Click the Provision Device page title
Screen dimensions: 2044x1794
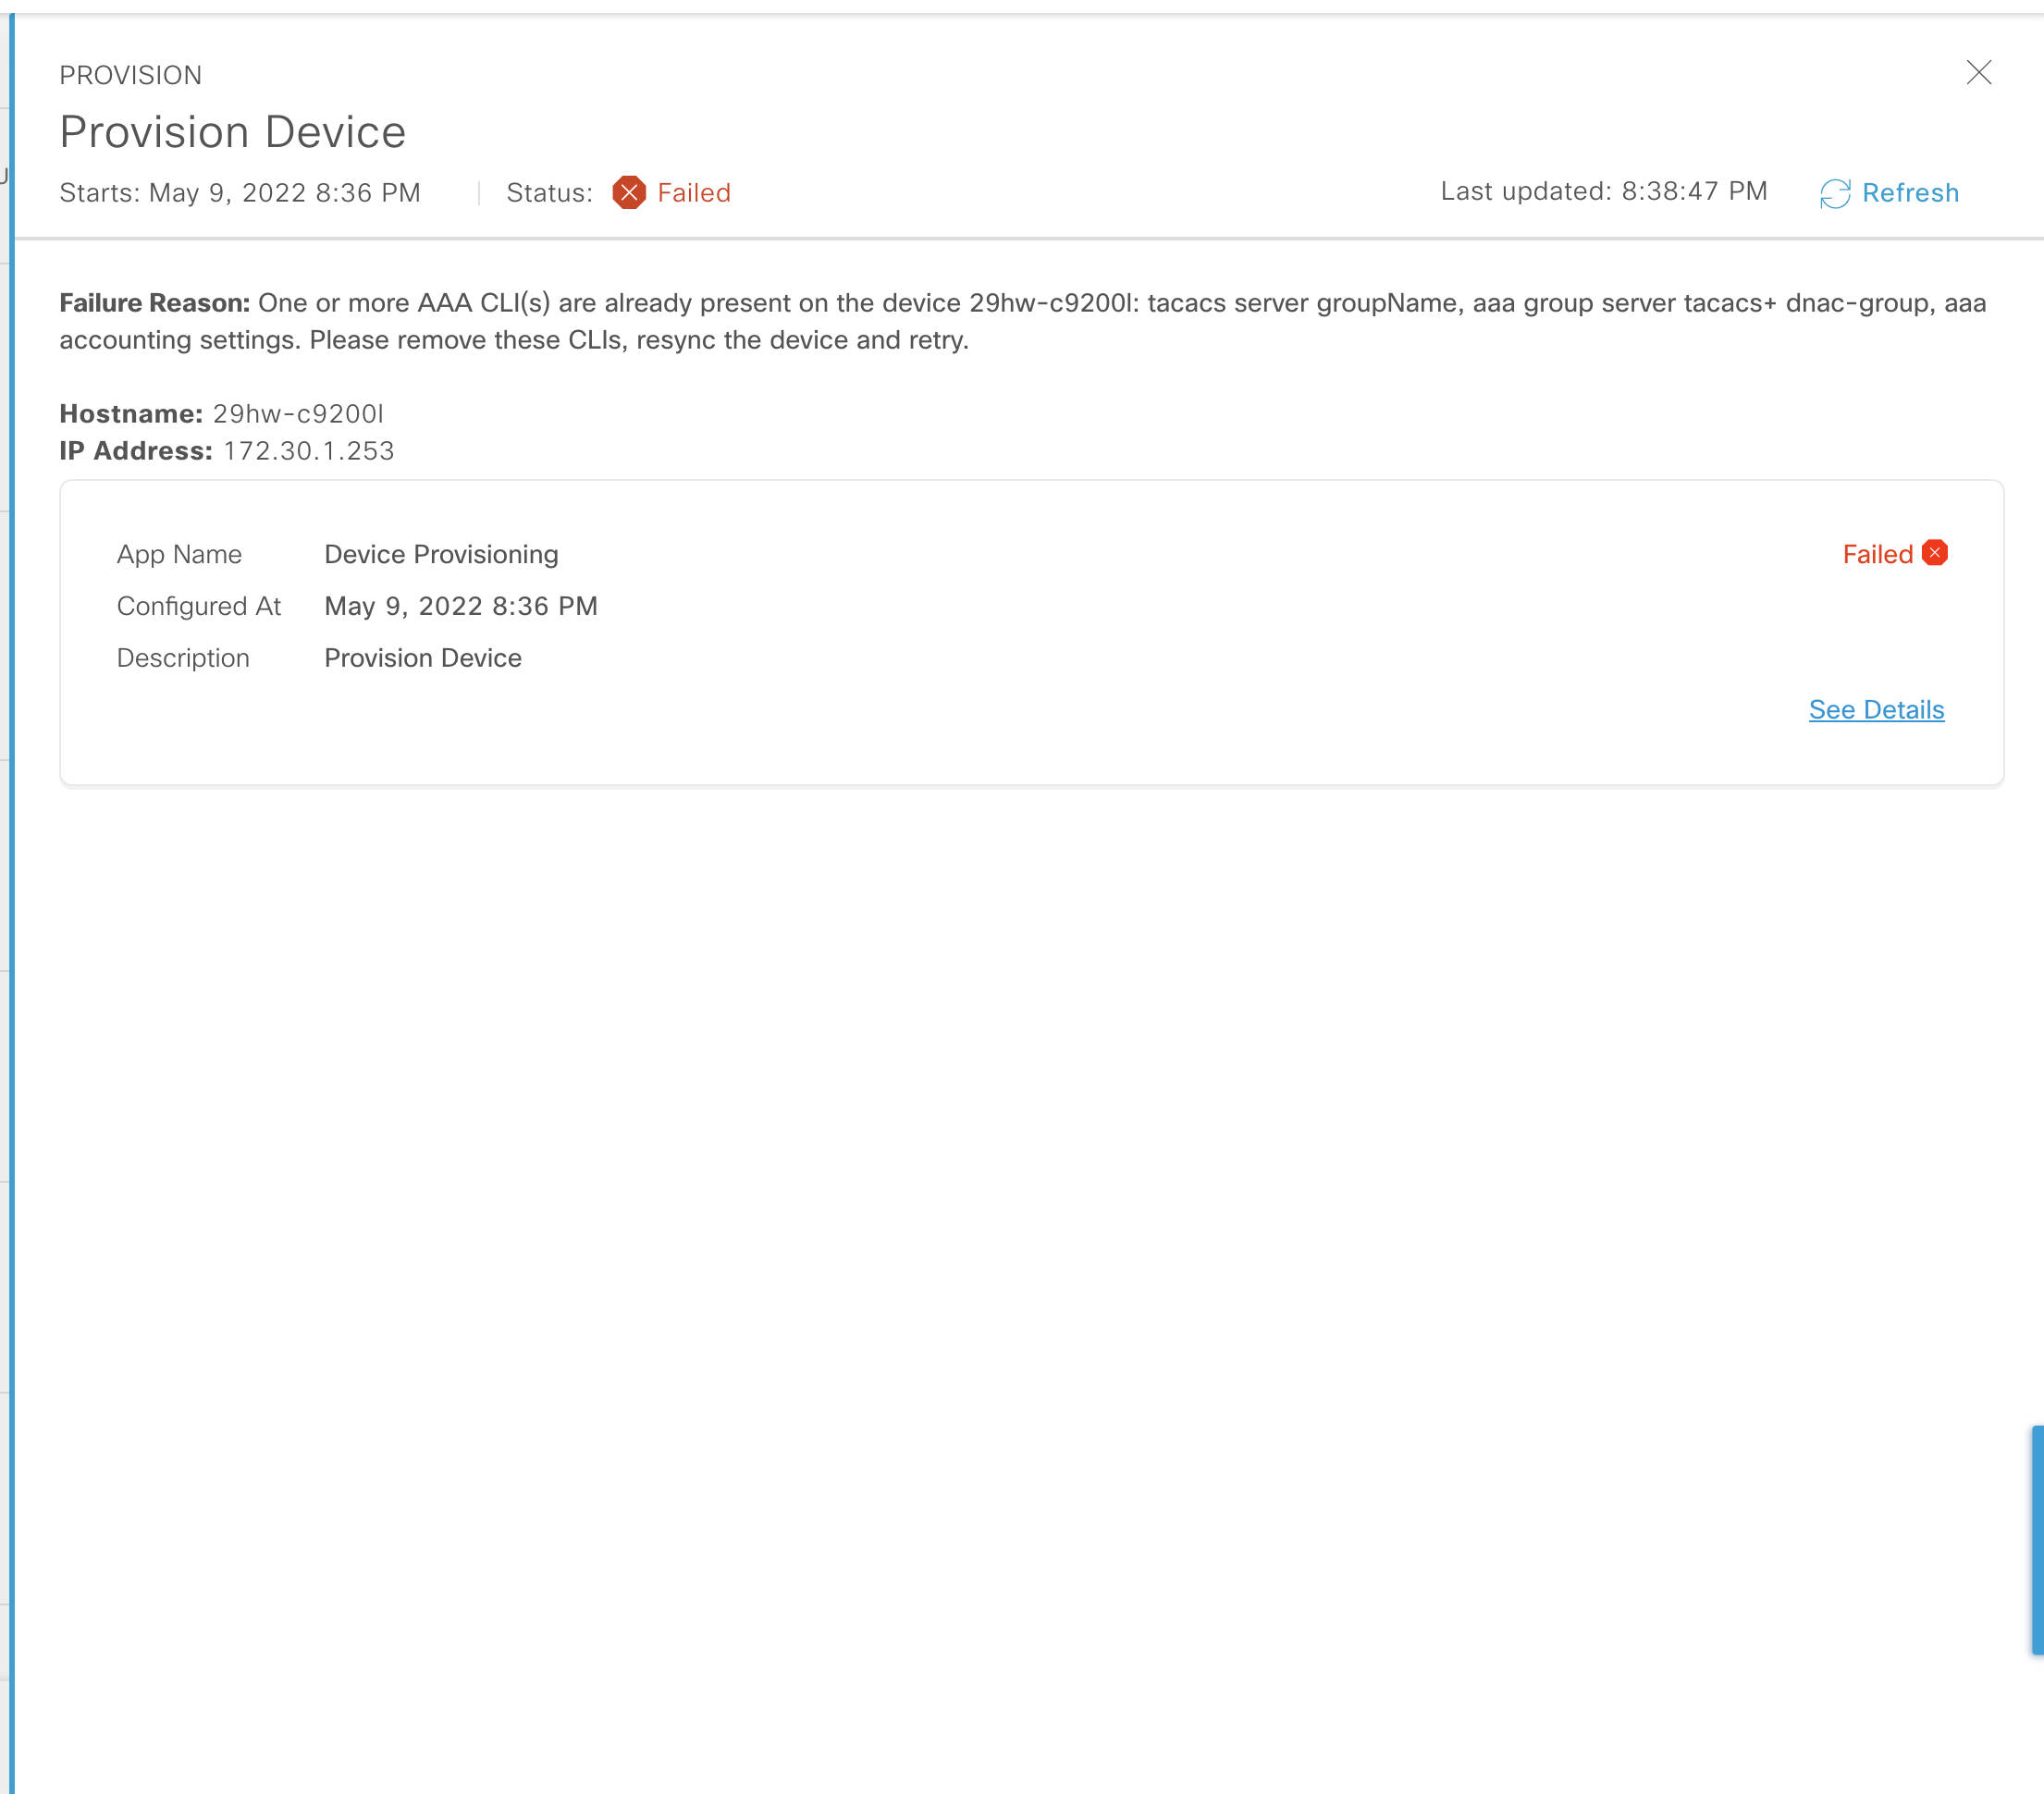[x=232, y=132]
